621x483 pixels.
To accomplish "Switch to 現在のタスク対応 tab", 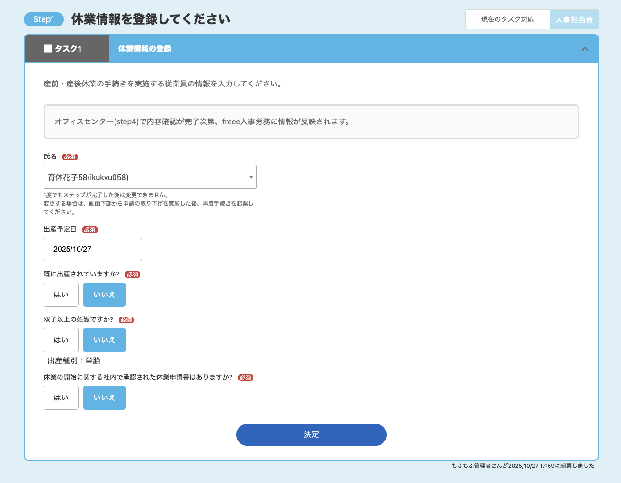I will click(507, 19).
